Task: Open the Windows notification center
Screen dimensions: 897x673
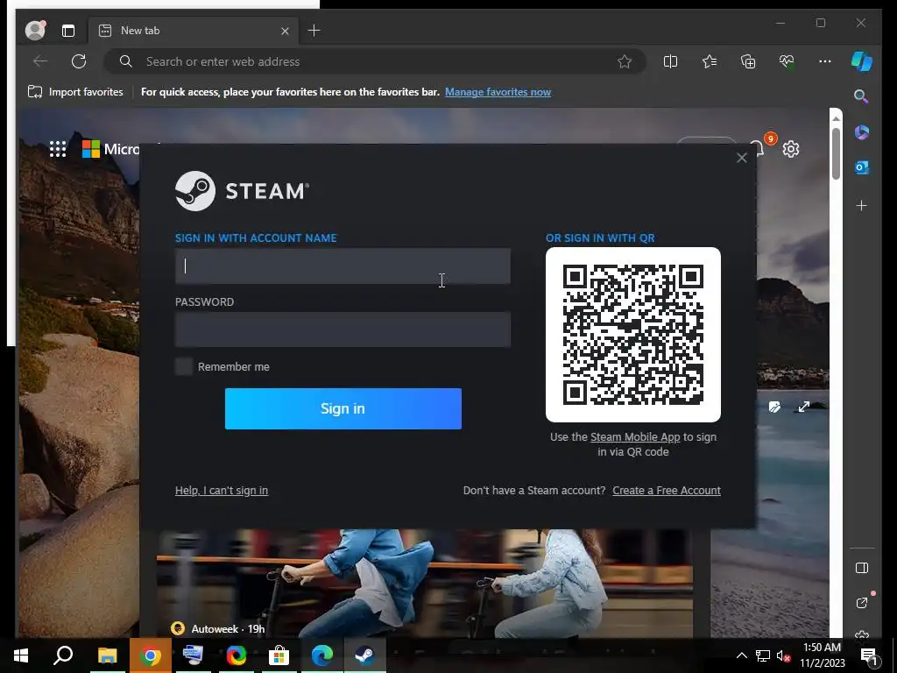Action: pyautogui.click(x=868, y=655)
